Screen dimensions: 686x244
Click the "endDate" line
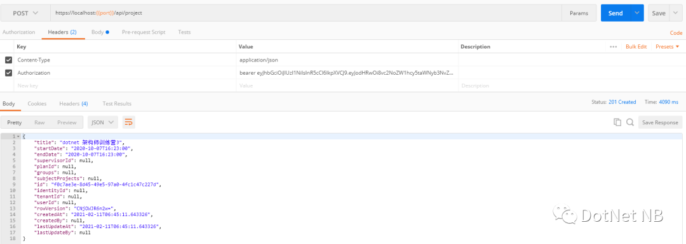tap(81, 155)
